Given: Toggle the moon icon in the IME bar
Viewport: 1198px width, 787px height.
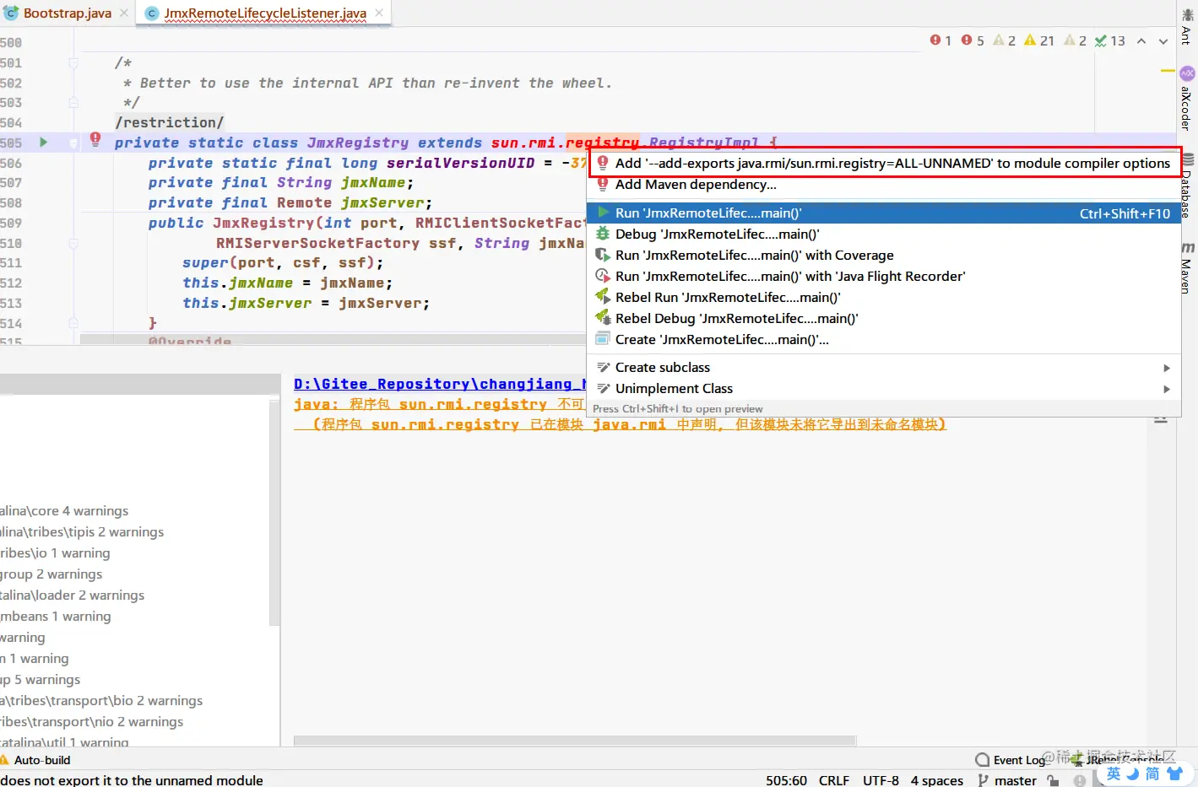Looking at the screenshot, I should click(x=1133, y=774).
